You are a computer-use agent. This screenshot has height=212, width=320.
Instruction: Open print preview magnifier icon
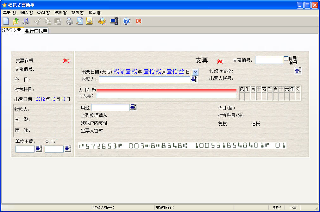click(79, 21)
